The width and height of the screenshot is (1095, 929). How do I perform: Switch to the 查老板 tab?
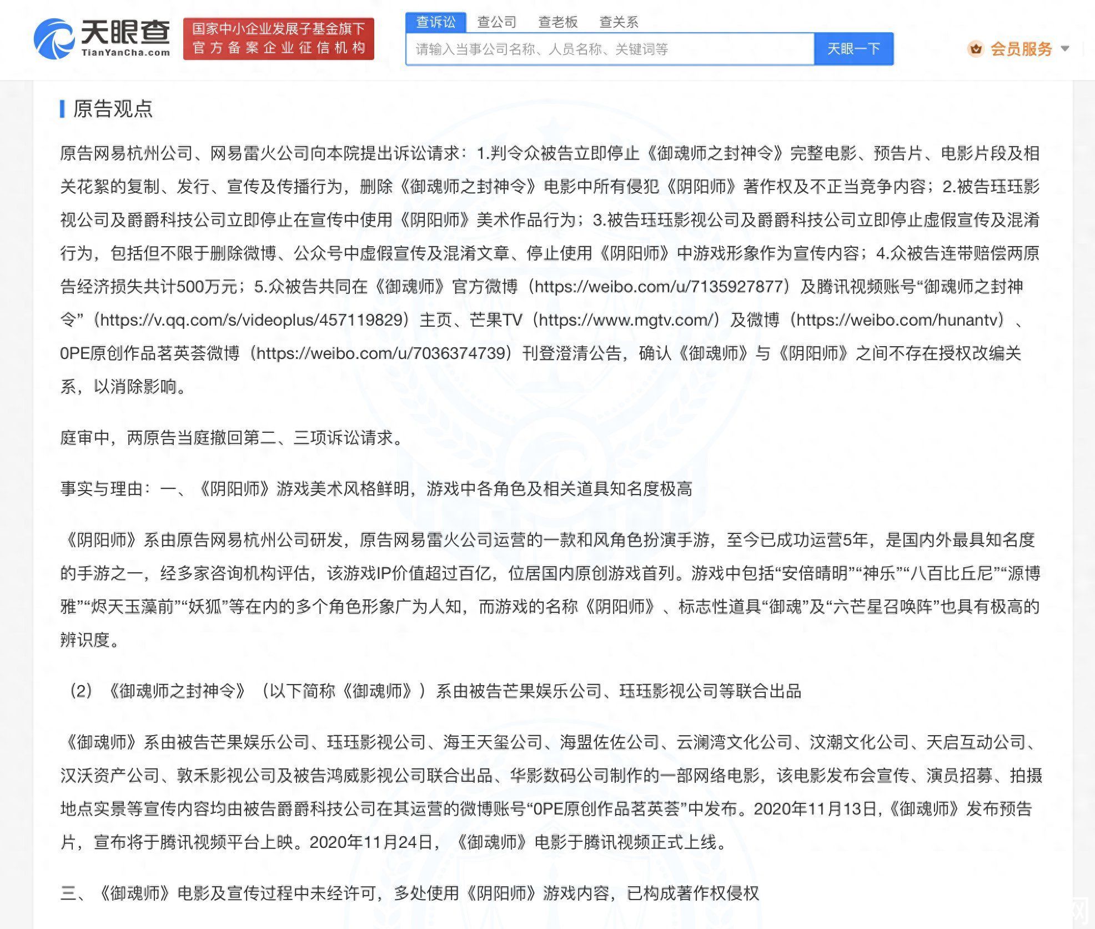tap(558, 22)
